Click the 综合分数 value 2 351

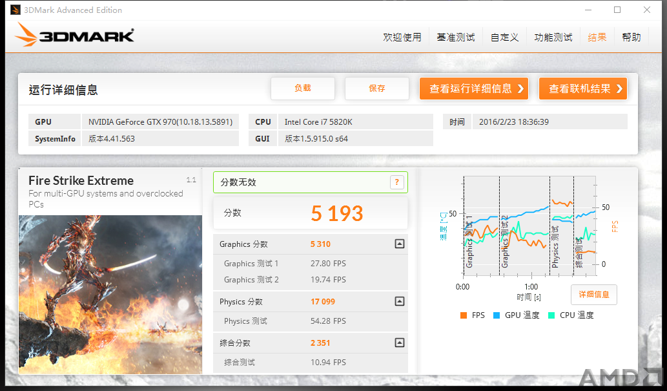click(x=320, y=343)
